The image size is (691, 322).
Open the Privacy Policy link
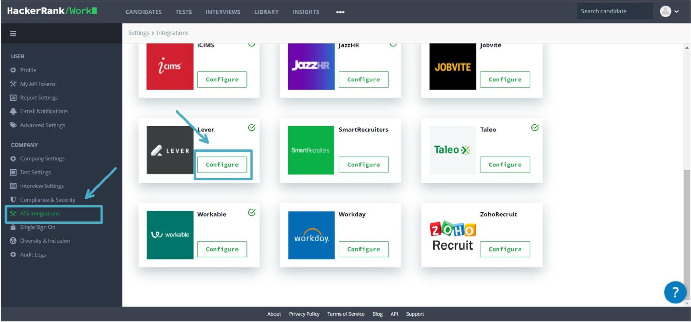(304, 314)
